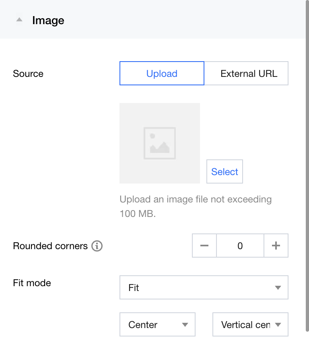
Task: Click the Rounded corners label
Action: click(x=50, y=246)
